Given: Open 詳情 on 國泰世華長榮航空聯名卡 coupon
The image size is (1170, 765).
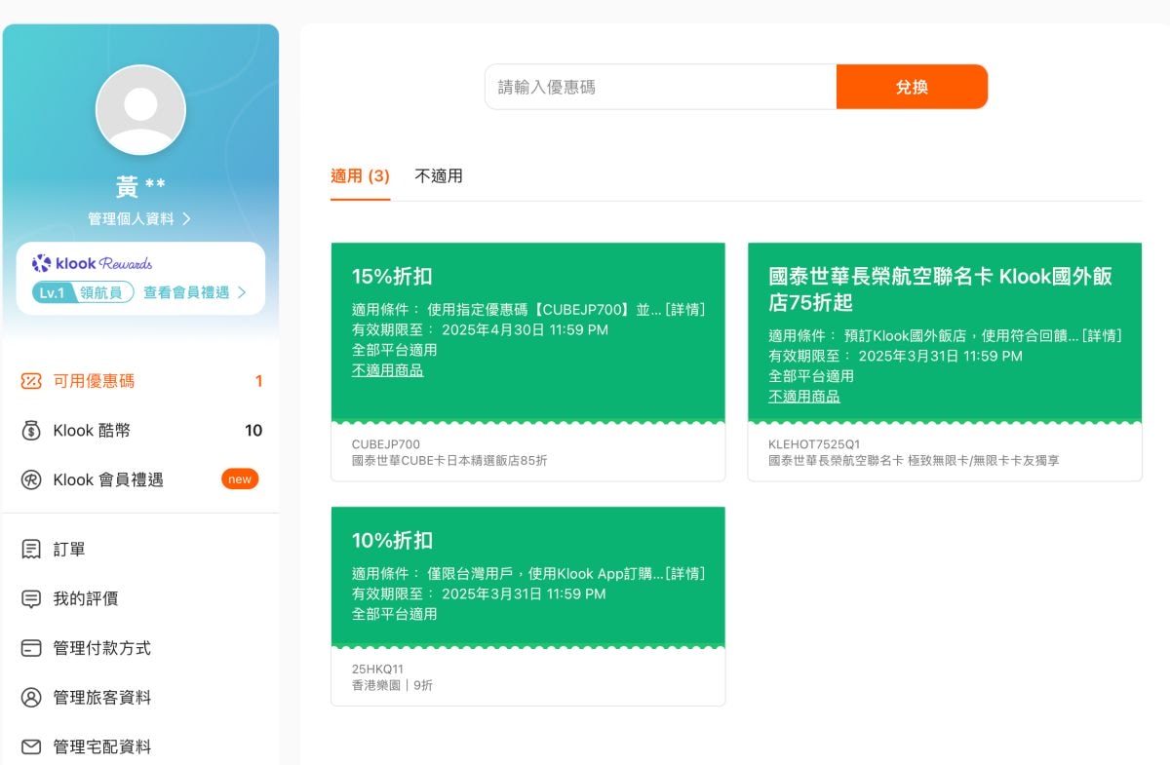Looking at the screenshot, I should 1102,336.
